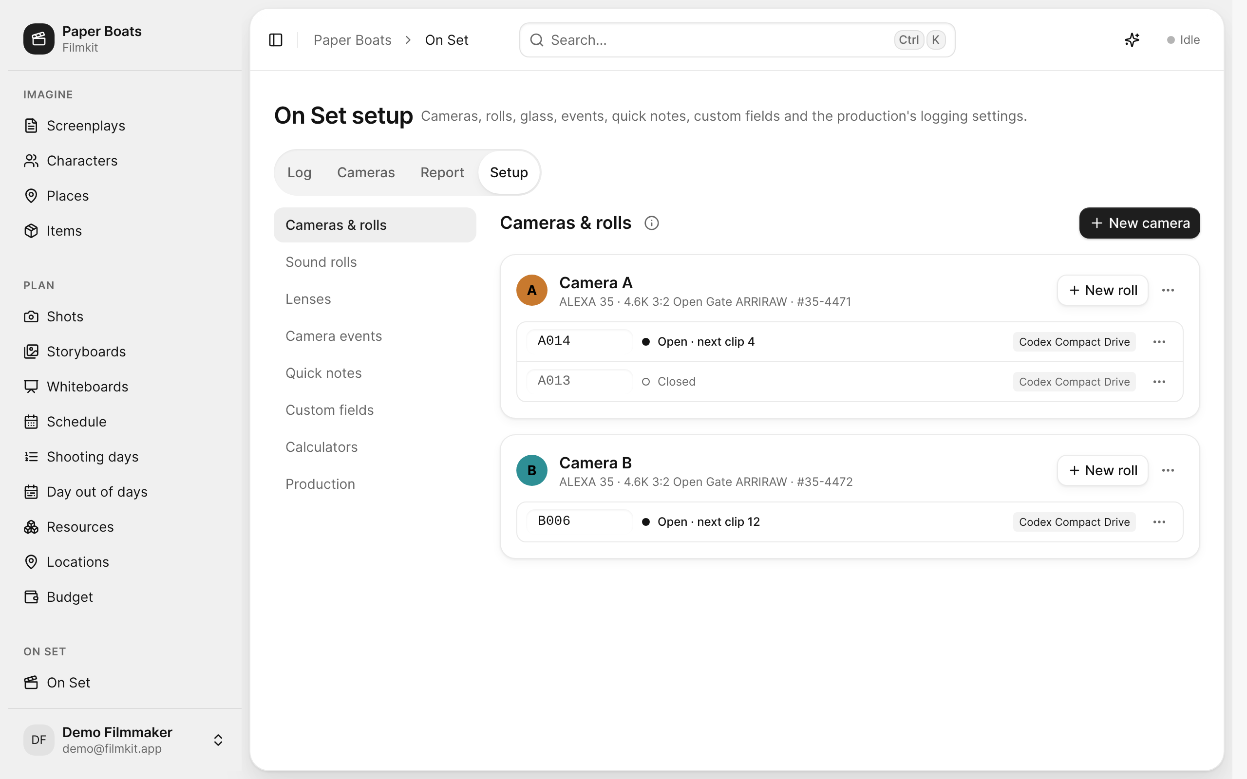
Task: Open Day out of days
Action: point(125,492)
